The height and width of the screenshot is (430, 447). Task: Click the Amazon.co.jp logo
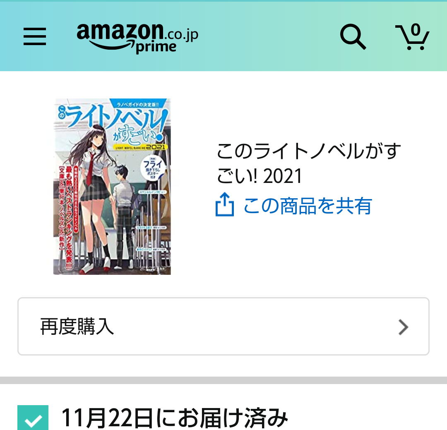click(137, 38)
